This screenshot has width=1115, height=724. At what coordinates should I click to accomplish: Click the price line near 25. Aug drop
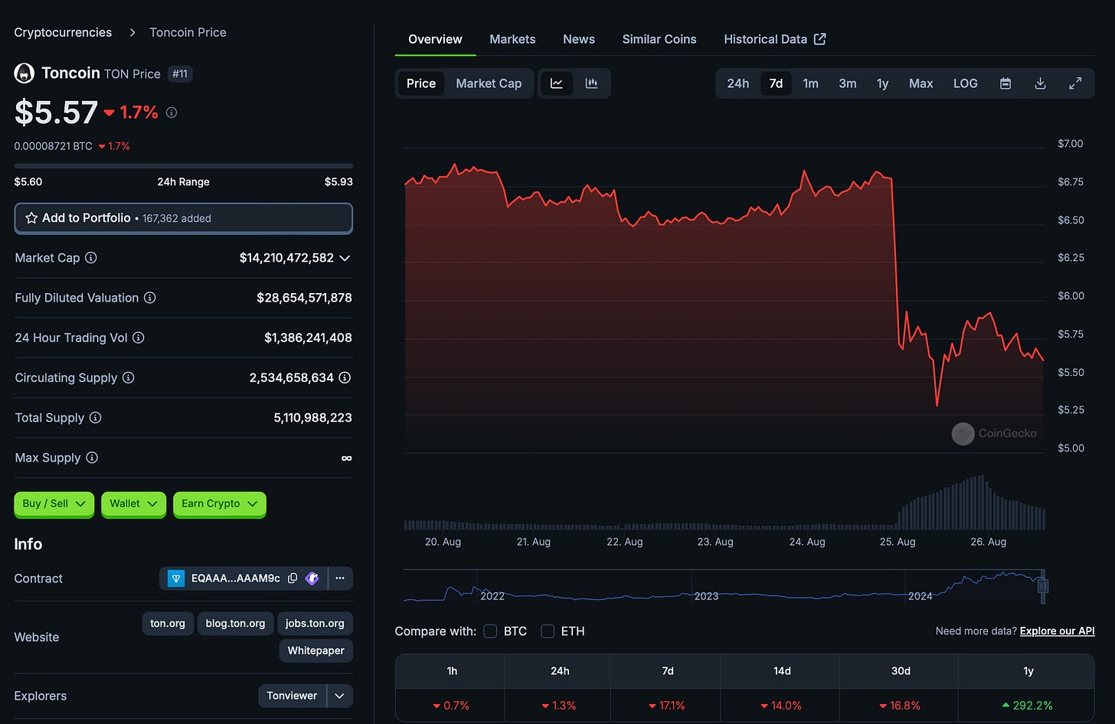tap(895, 260)
